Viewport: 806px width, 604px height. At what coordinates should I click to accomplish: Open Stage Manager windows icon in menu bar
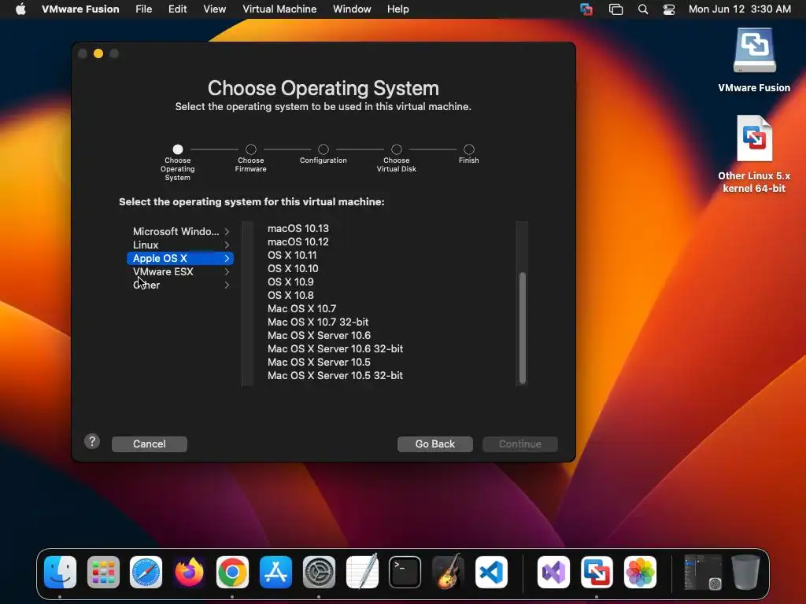[616, 9]
